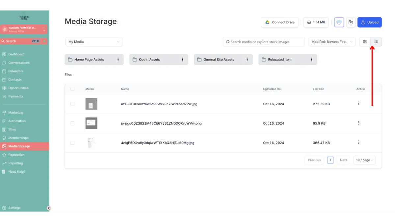
Task: Click the Connect Drive button
Action: (x=279, y=22)
